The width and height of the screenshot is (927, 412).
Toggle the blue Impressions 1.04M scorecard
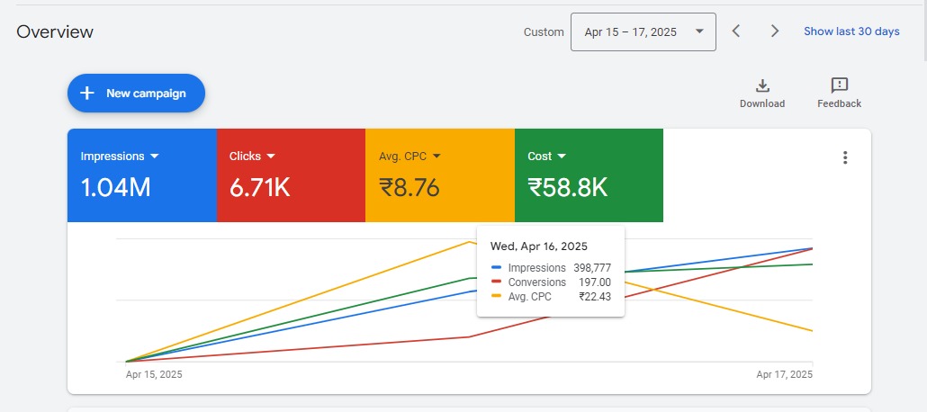click(x=141, y=187)
